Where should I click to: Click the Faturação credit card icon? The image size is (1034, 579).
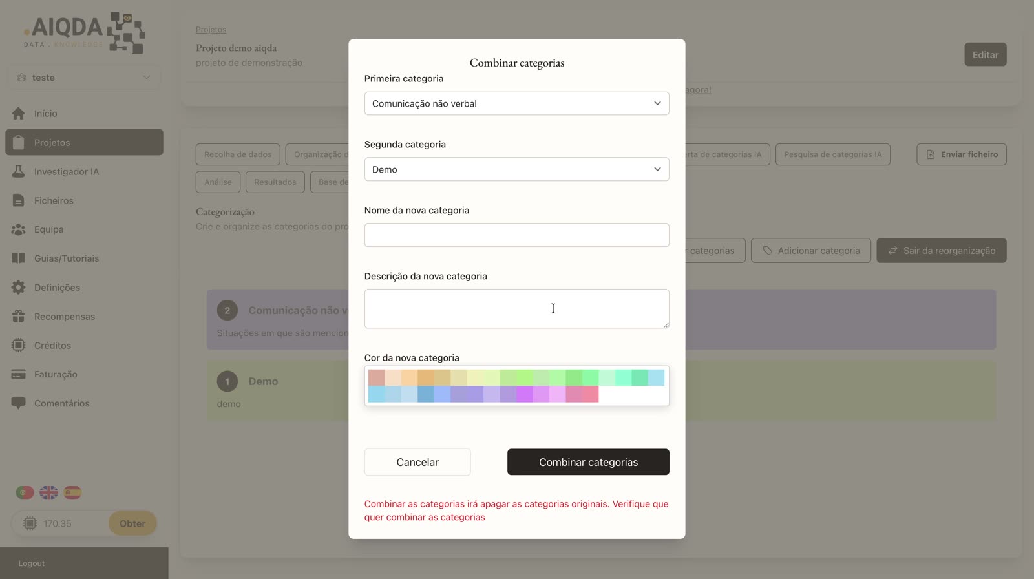18,374
